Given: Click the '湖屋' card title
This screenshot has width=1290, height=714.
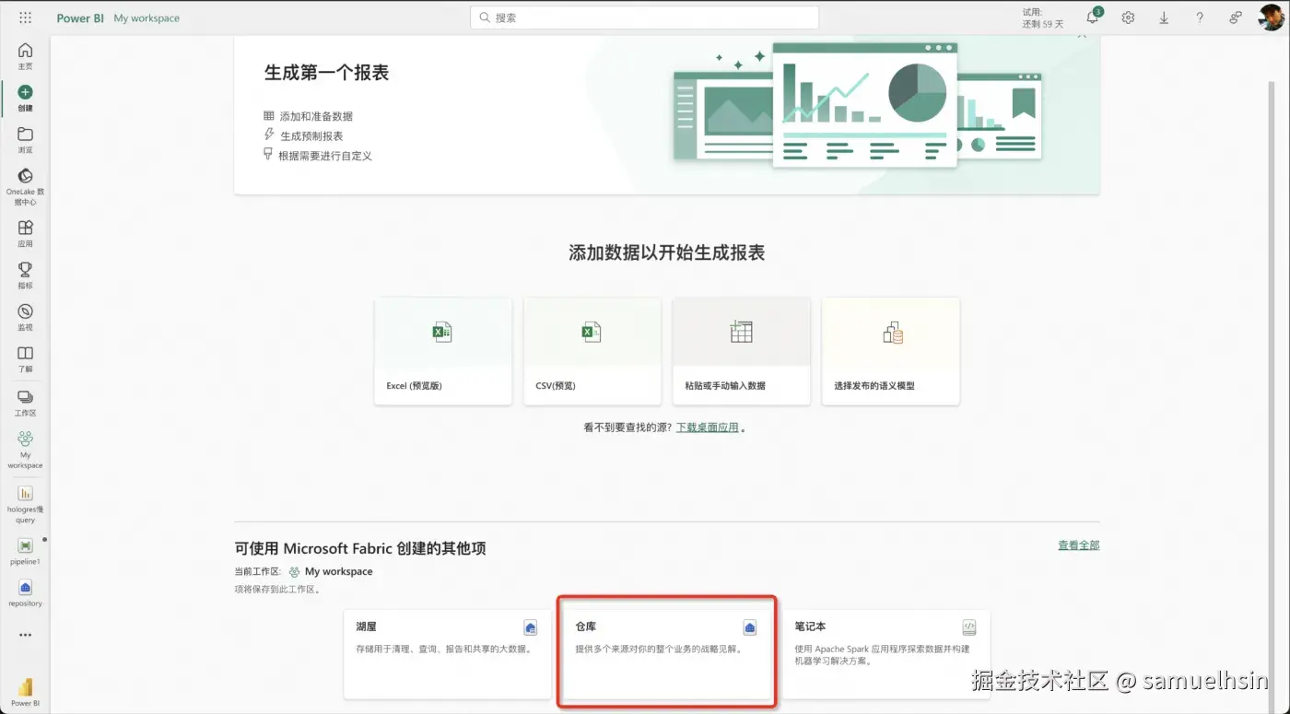Looking at the screenshot, I should (366, 626).
